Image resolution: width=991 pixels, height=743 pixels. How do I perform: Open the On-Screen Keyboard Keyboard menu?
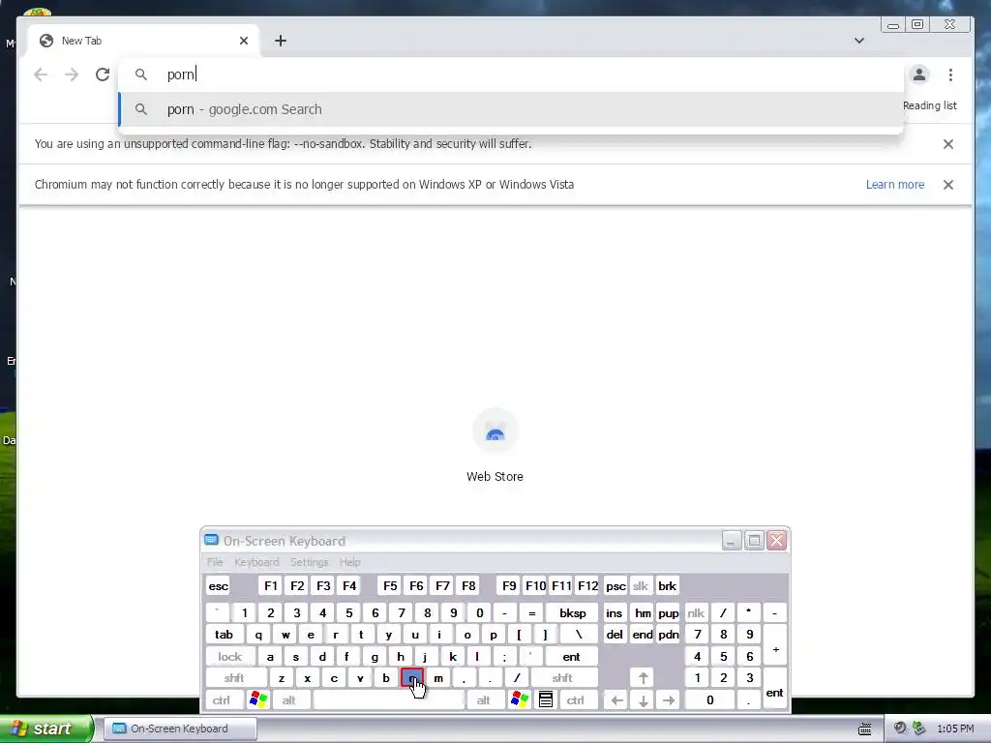pos(255,562)
